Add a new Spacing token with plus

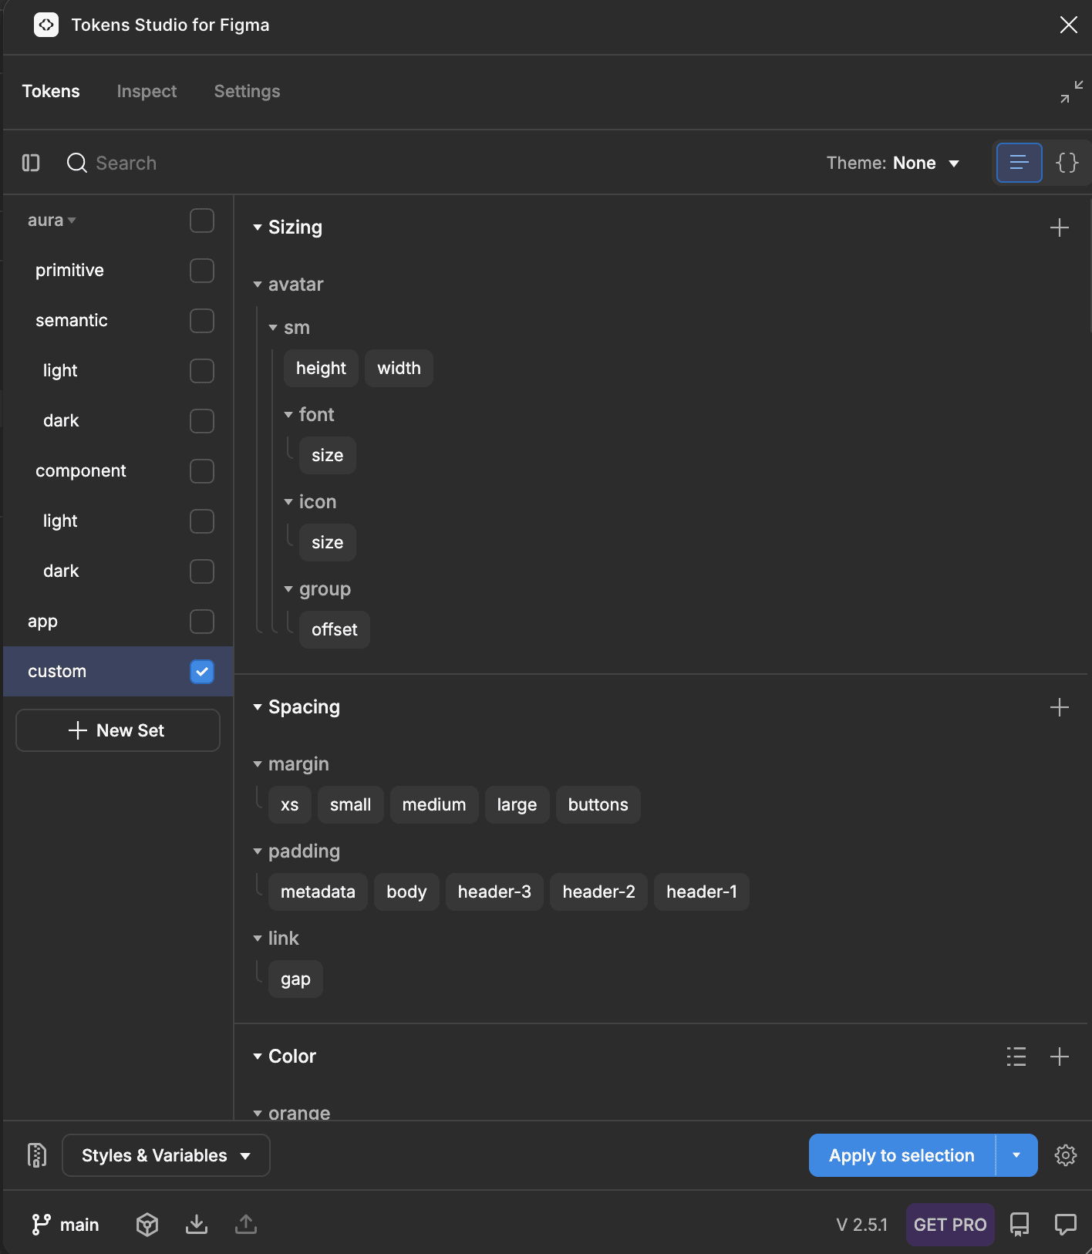tap(1060, 707)
